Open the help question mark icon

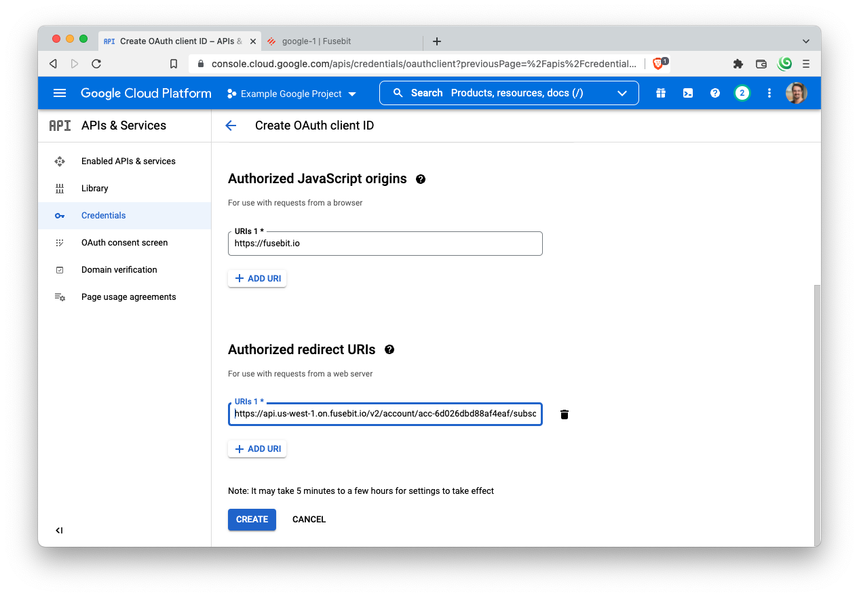tap(715, 93)
